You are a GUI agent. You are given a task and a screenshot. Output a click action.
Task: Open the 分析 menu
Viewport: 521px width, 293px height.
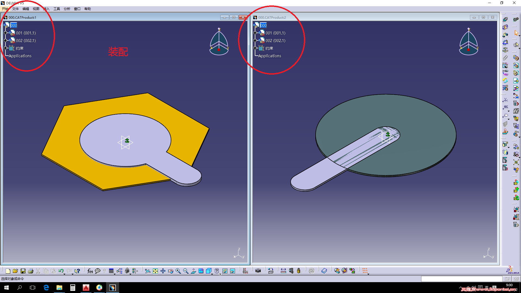click(x=67, y=9)
